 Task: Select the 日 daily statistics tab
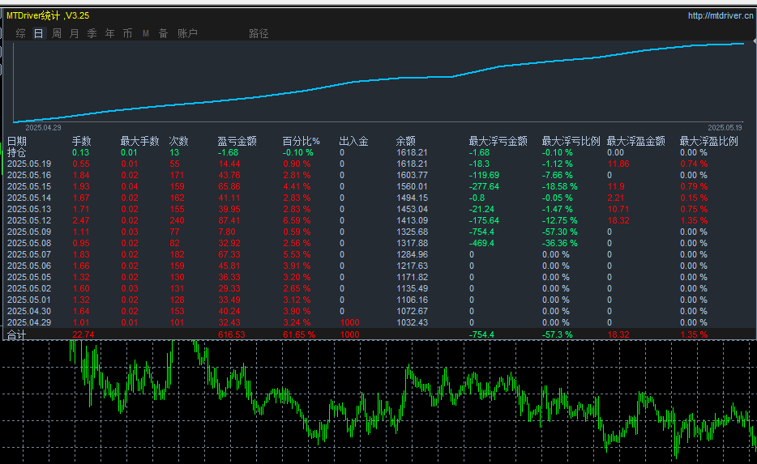(x=38, y=33)
